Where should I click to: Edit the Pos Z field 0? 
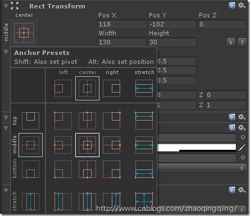(x=222, y=24)
